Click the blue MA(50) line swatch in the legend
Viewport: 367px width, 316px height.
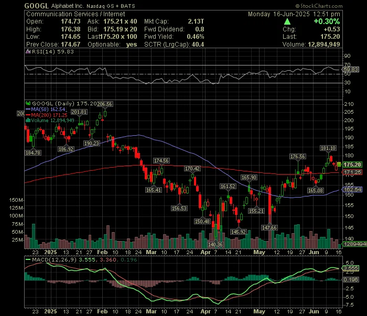click(28, 109)
